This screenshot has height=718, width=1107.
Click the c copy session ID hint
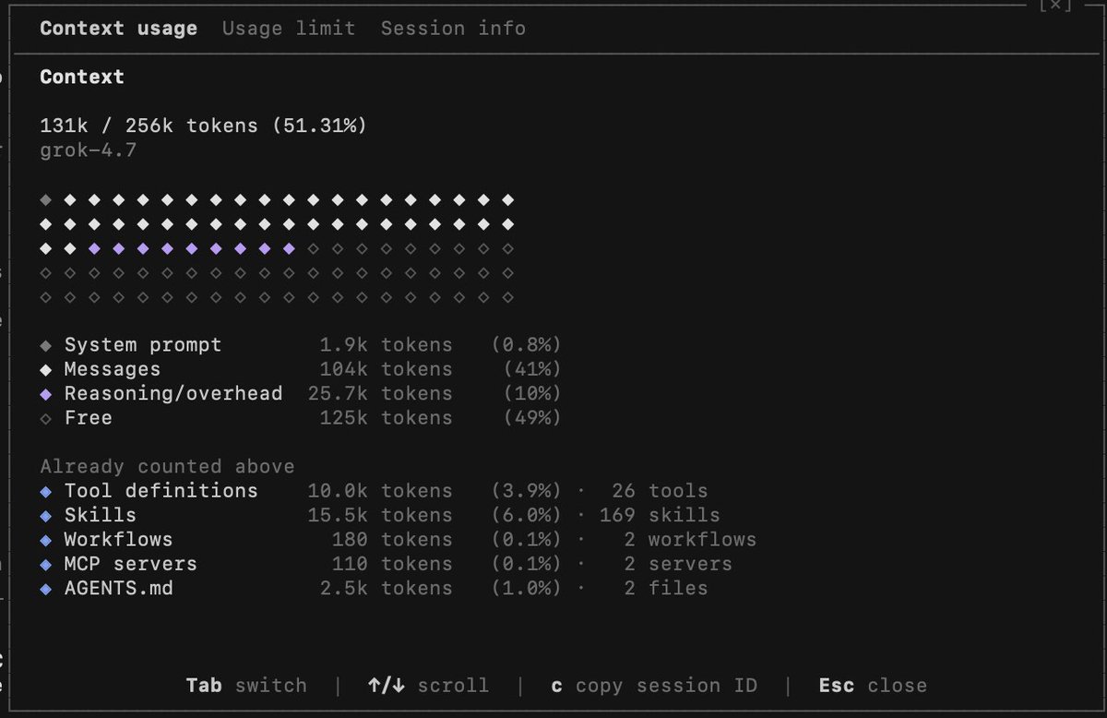click(x=654, y=686)
